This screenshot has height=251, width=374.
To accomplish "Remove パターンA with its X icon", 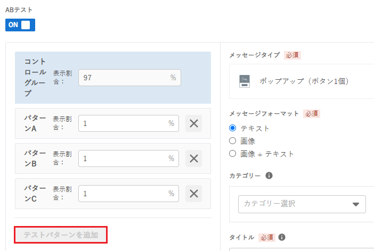I will (x=194, y=123).
